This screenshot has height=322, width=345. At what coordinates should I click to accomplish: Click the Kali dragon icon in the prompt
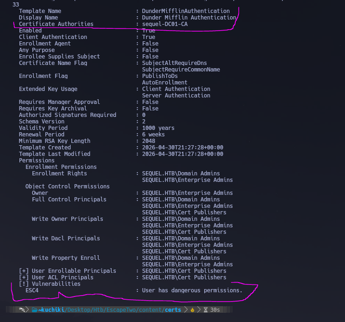(22, 309)
